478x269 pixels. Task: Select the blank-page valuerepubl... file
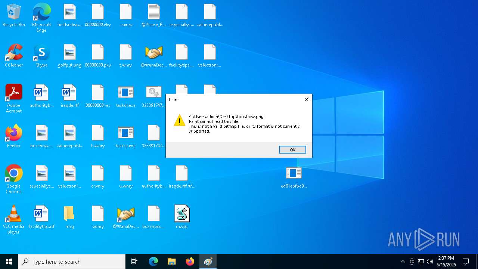210,16
